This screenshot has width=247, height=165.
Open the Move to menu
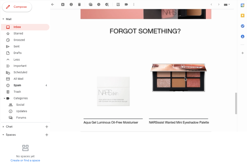[x=118, y=5]
